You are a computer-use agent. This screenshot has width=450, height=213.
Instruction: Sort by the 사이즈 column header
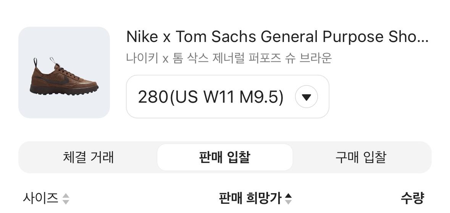(x=41, y=198)
